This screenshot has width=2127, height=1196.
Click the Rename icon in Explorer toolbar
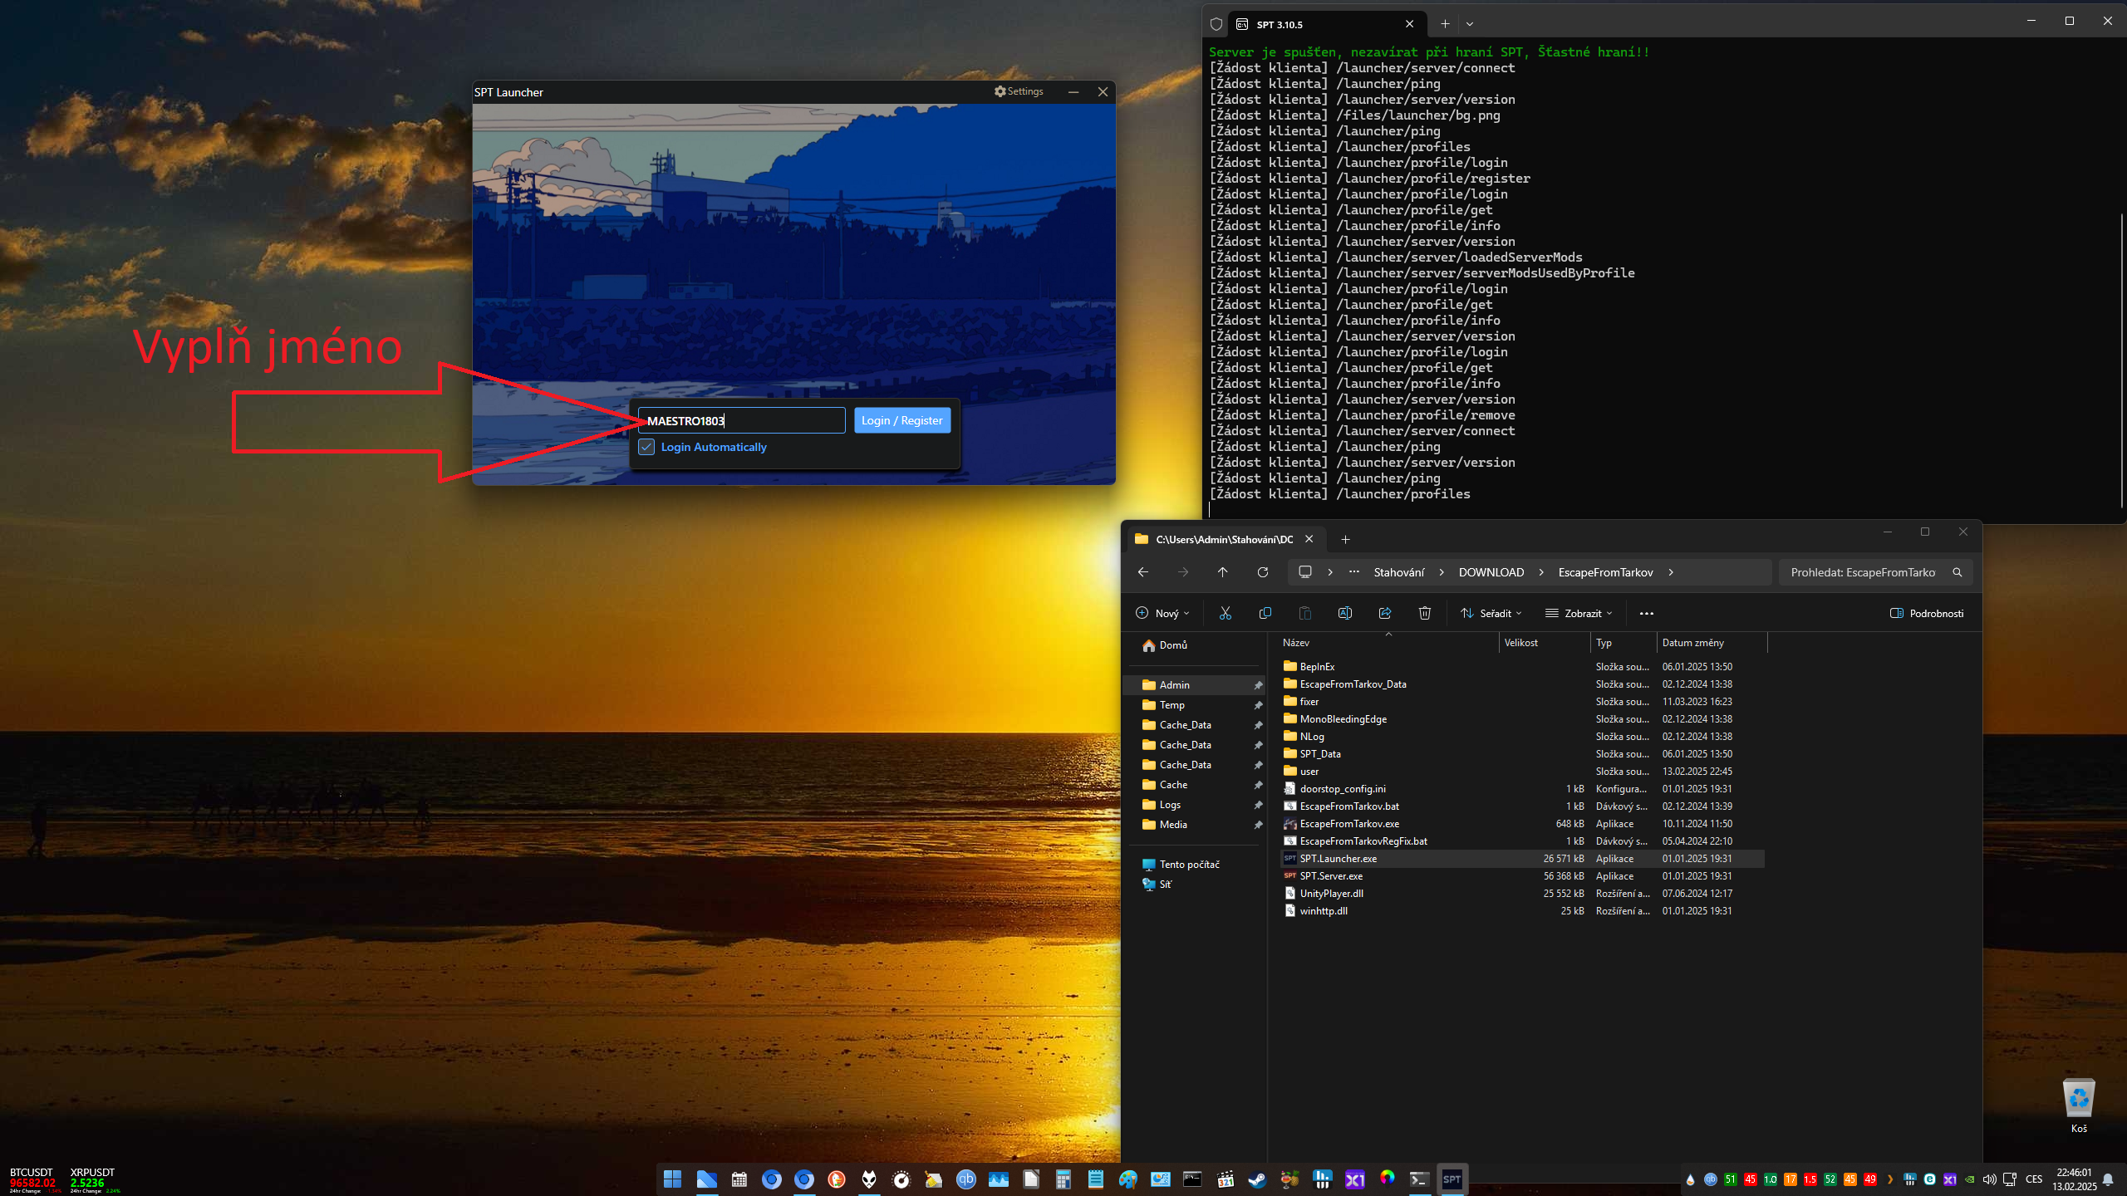tap(1344, 613)
